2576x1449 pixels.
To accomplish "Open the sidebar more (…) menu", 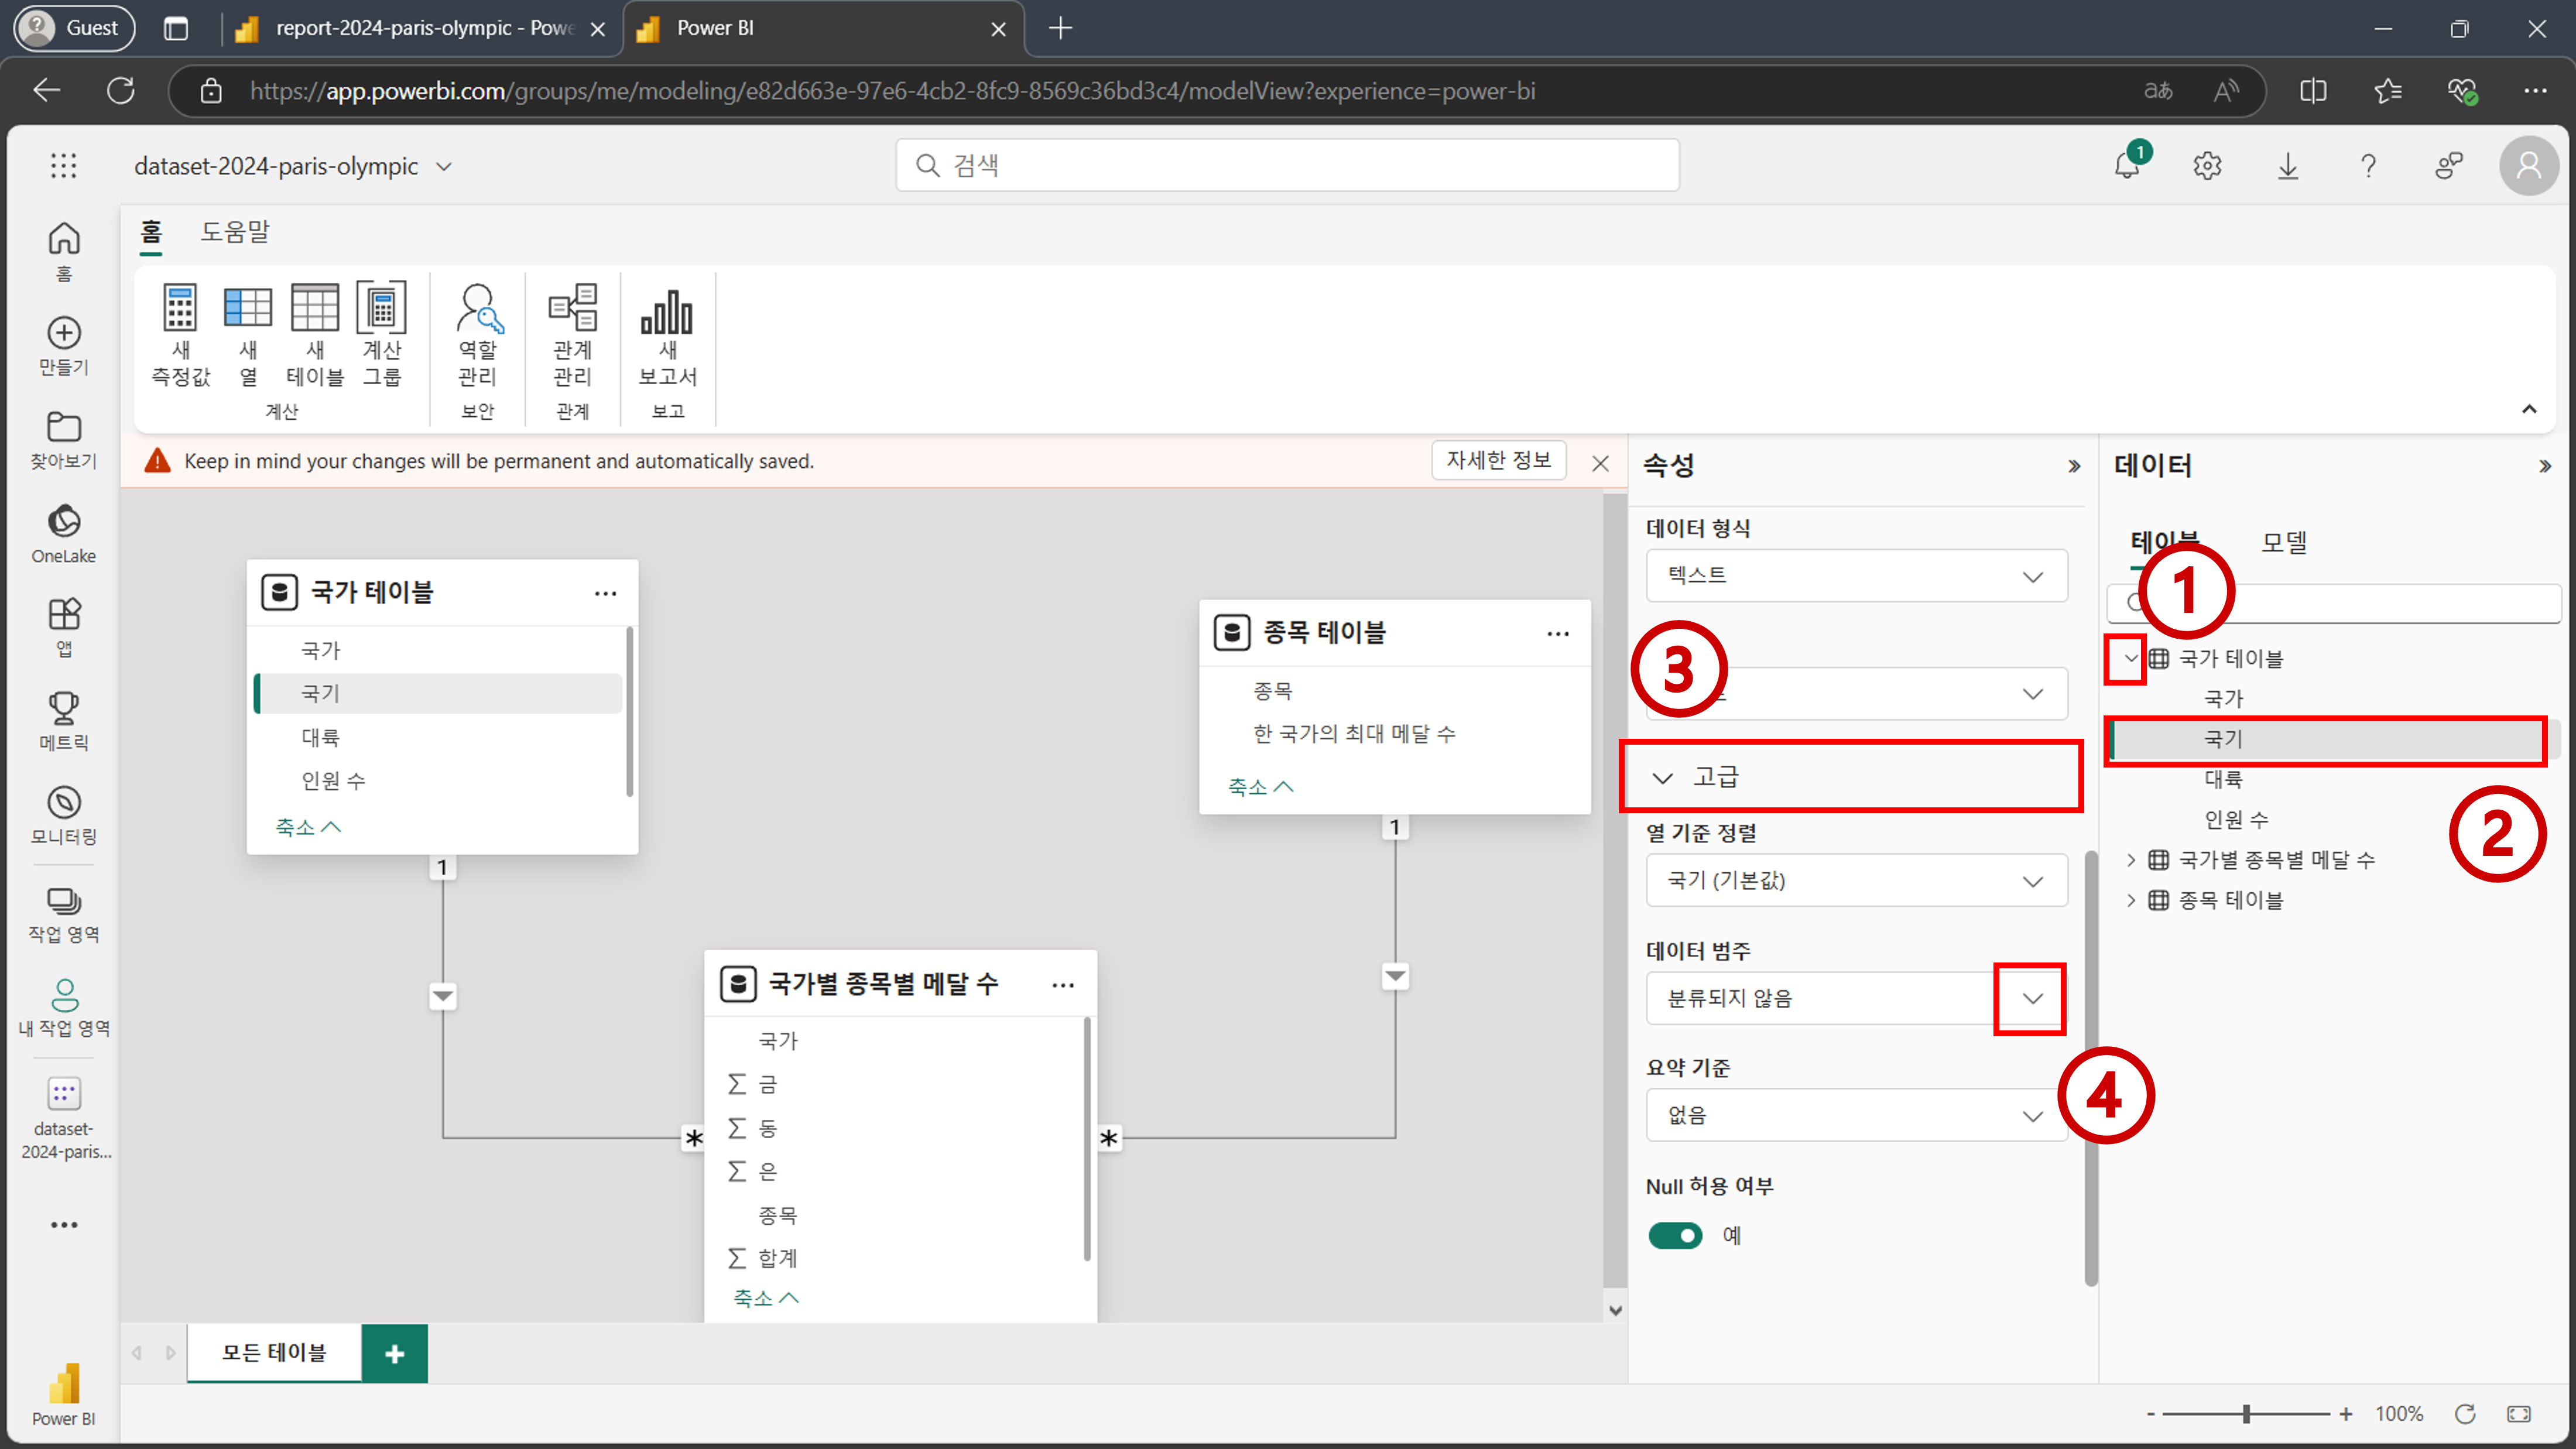I will click(64, 1225).
